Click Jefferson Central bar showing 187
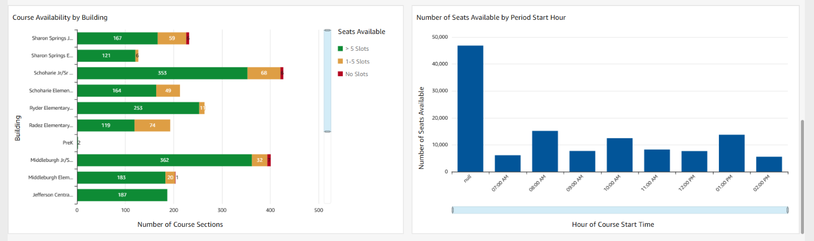 click(x=122, y=195)
